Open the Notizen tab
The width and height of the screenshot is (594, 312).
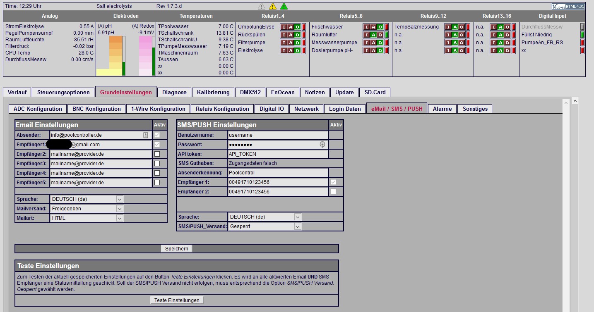315,92
